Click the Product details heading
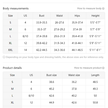Image resolution: width=108 pixels, height=108 pixels. tap(12, 68)
